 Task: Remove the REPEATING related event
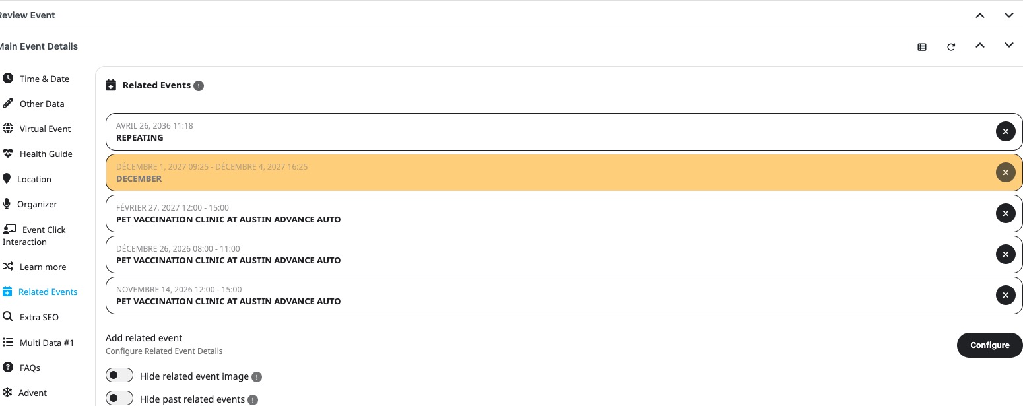click(x=1005, y=131)
